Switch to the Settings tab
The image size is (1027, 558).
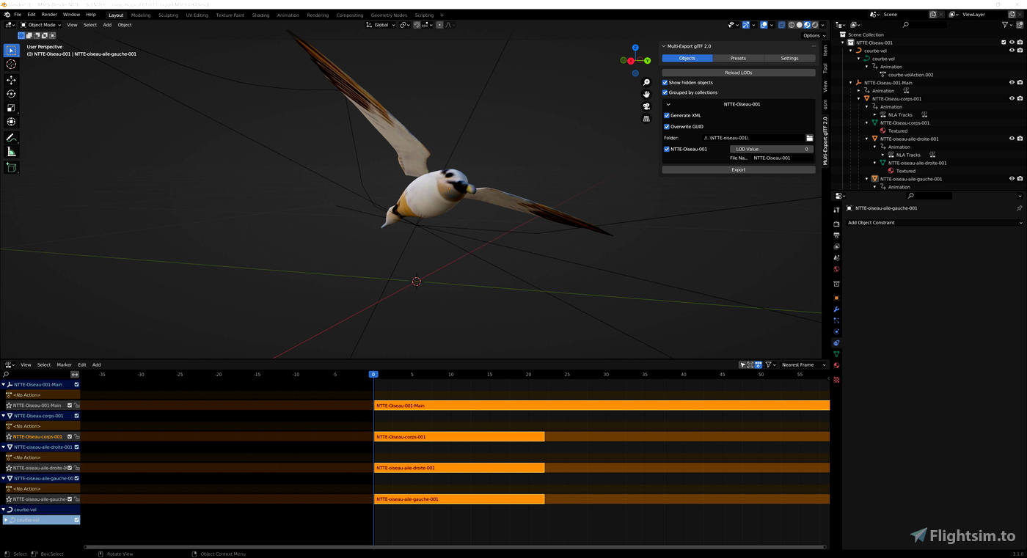click(789, 58)
